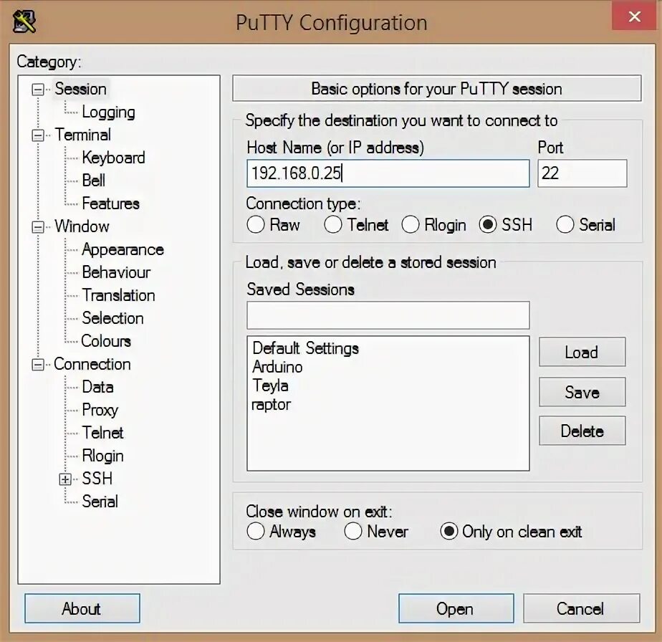
Task: Select the Telnet connection type radio button
Action: tap(333, 225)
